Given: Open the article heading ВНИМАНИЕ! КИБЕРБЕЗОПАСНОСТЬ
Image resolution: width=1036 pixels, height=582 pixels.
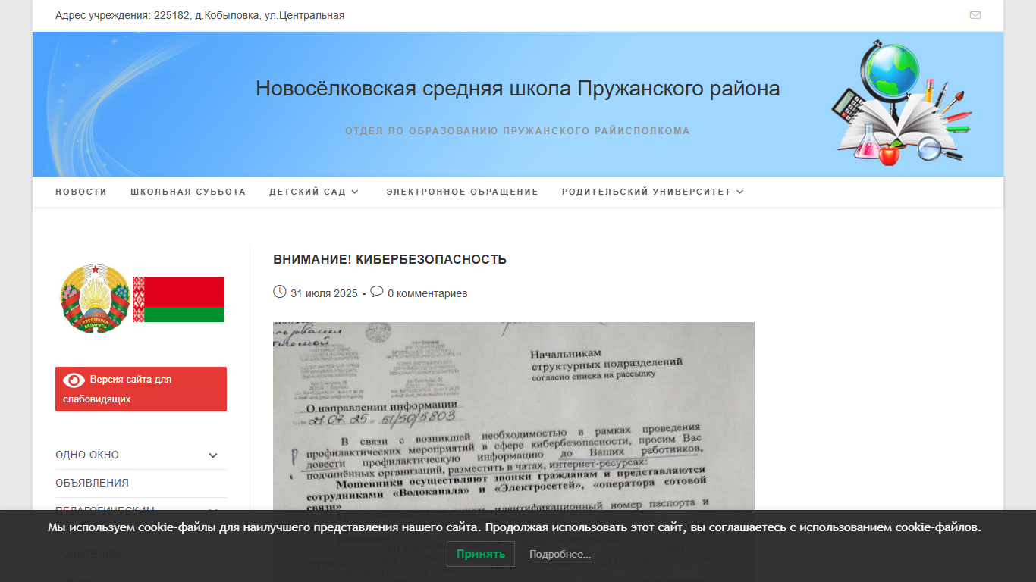Looking at the screenshot, I should click(x=390, y=259).
